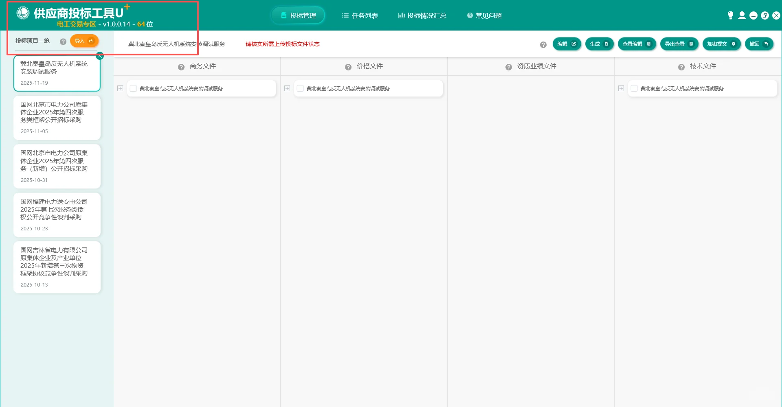Click the help icon next to 商务文件 header
782x407 pixels.
click(x=181, y=67)
